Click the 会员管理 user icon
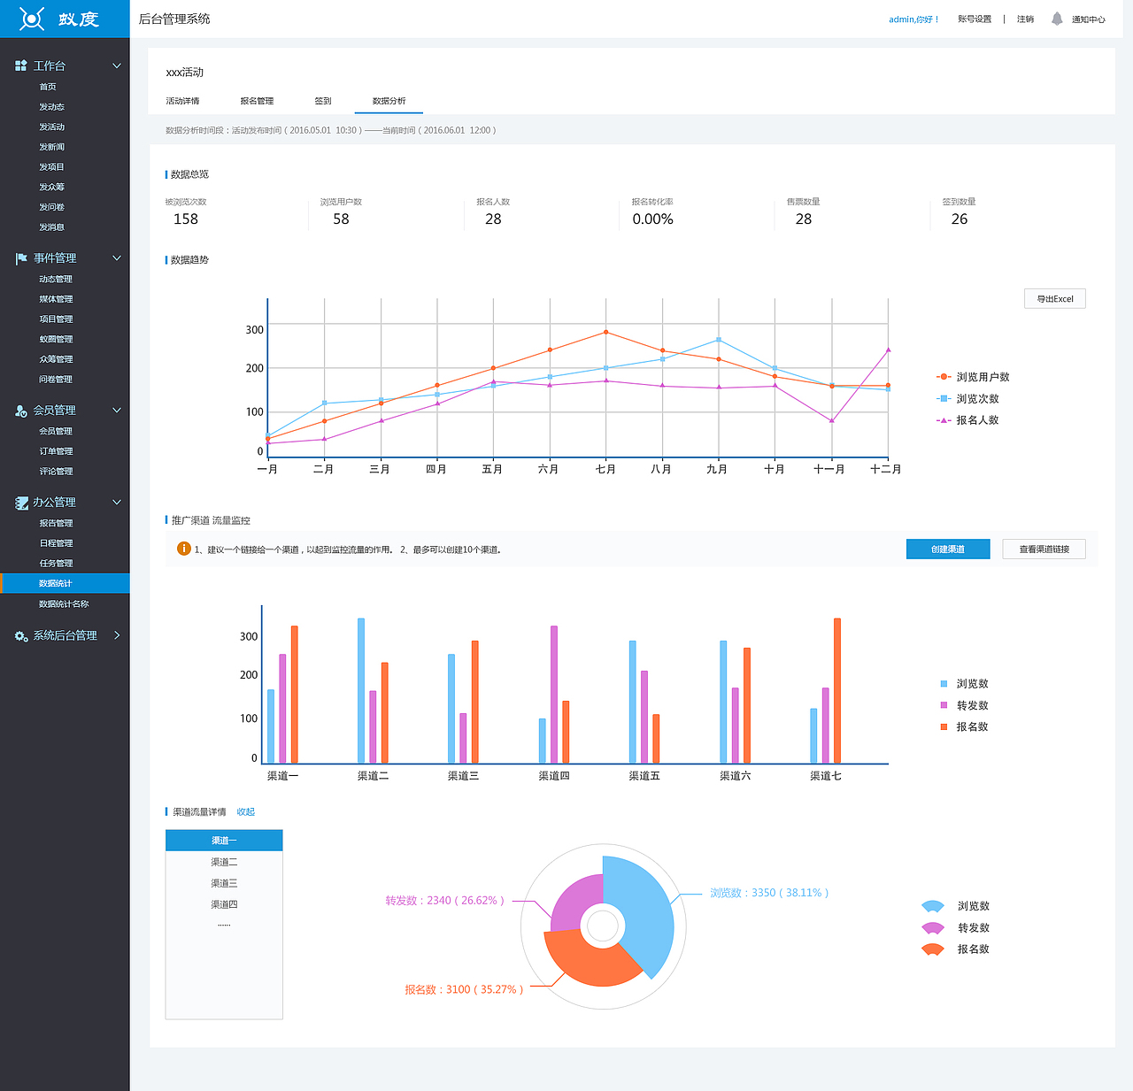This screenshot has width=1133, height=1091. 21,411
